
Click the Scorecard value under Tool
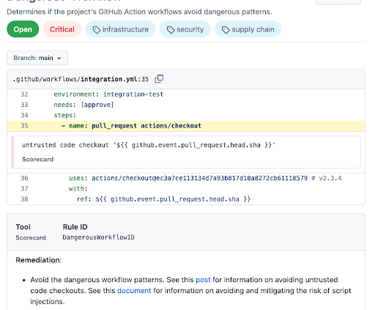pyautogui.click(x=31, y=237)
